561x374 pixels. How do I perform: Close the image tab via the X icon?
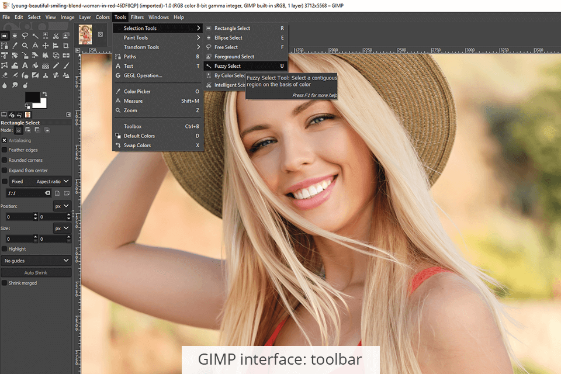[x=101, y=34]
